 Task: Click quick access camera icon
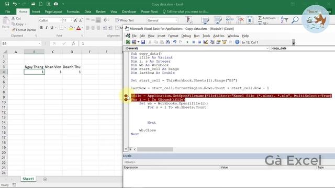tap(56, 4)
